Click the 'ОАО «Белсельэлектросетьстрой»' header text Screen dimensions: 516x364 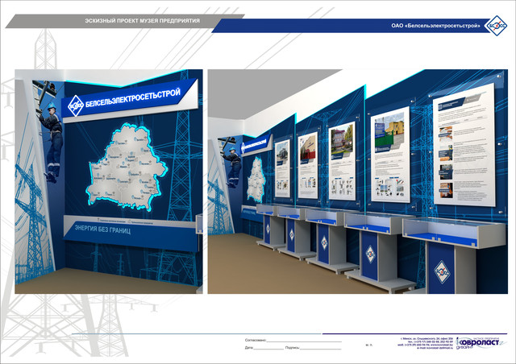point(435,26)
